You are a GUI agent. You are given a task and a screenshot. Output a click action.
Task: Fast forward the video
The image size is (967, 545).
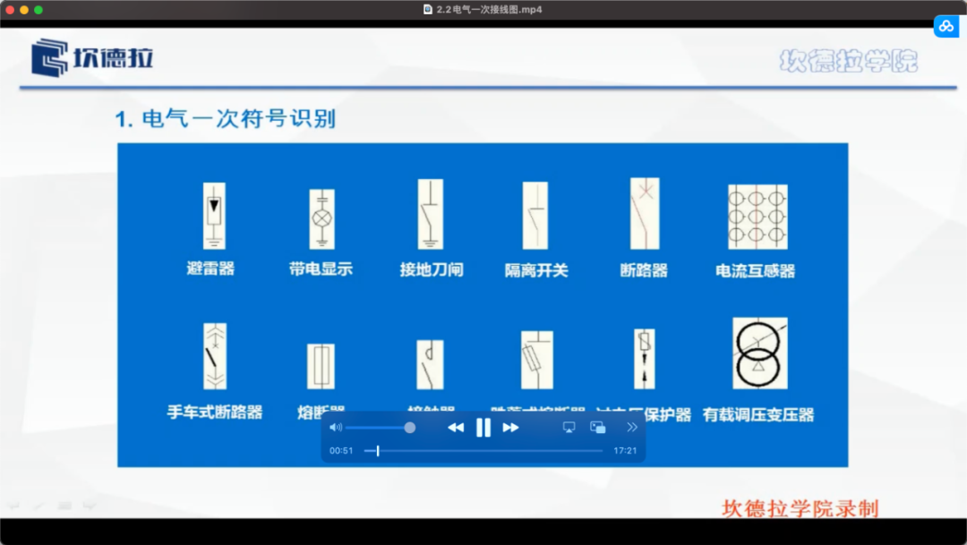[510, 428]
